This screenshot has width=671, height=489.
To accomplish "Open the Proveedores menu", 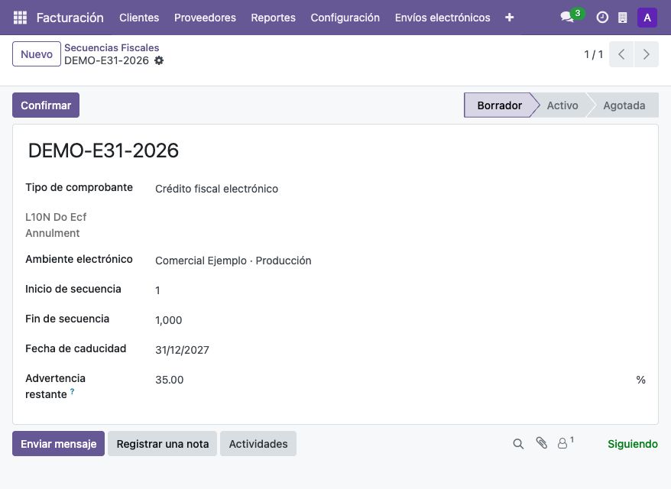I will [x=205, y=18].
